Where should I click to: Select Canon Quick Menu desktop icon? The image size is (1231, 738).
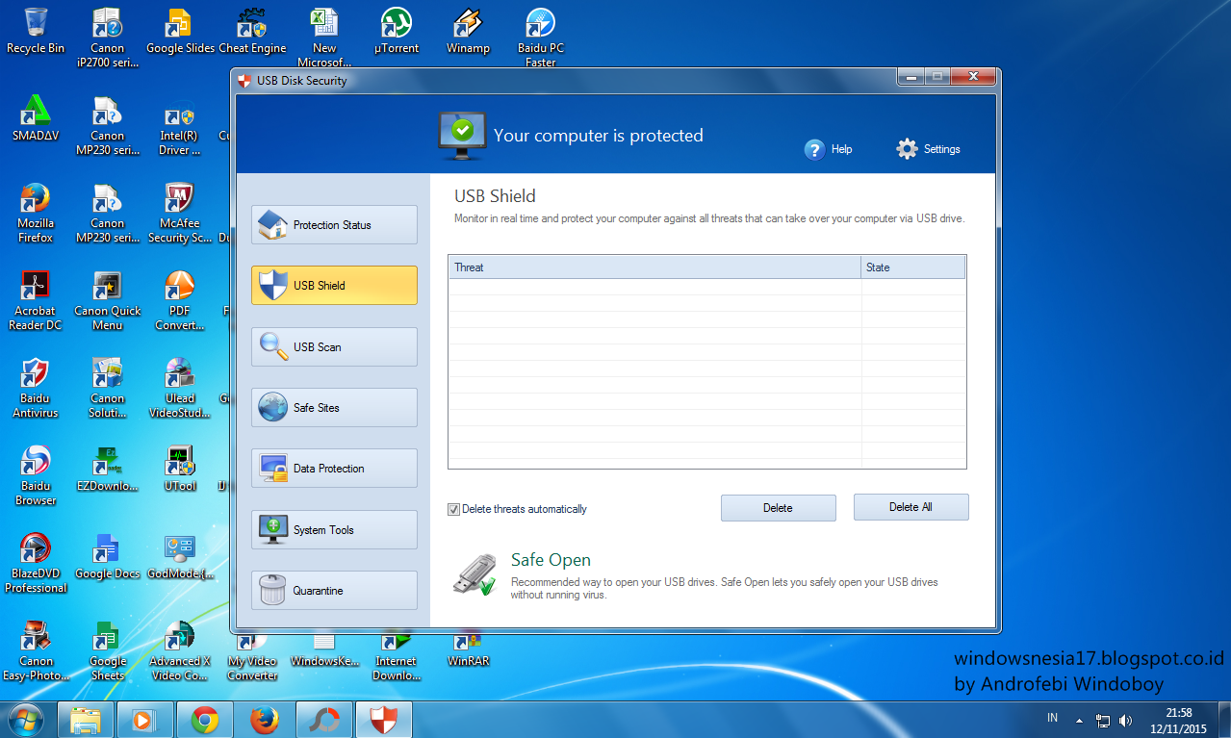coord(108,300)
